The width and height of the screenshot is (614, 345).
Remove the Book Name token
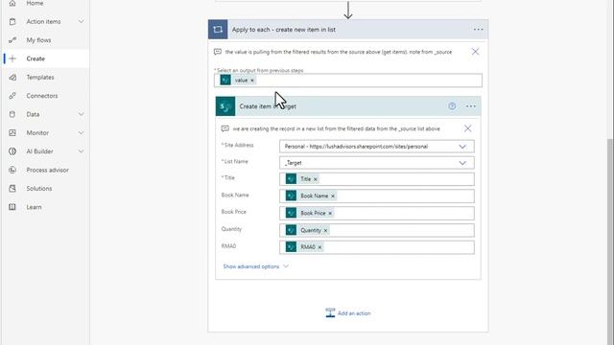pyautogui.click(x=333, y=195)
